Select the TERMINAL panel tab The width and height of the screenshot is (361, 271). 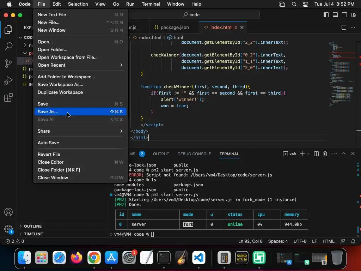point(229,154)
